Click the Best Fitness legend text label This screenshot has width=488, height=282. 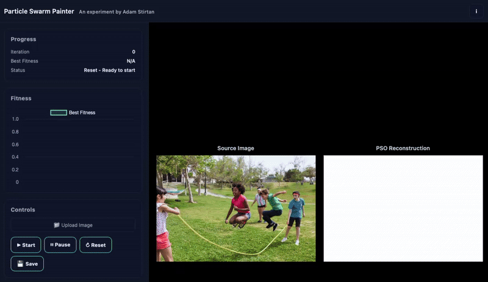pos(82,112)
